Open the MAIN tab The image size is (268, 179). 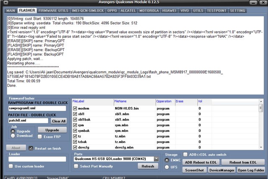10,10
